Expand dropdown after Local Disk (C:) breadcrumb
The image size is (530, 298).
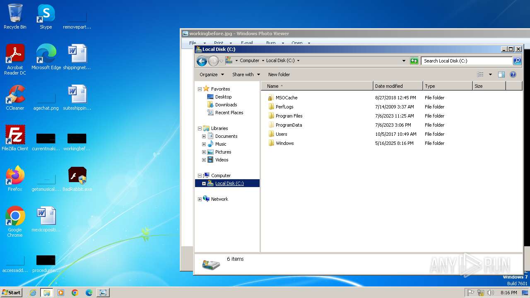point(298,60)
